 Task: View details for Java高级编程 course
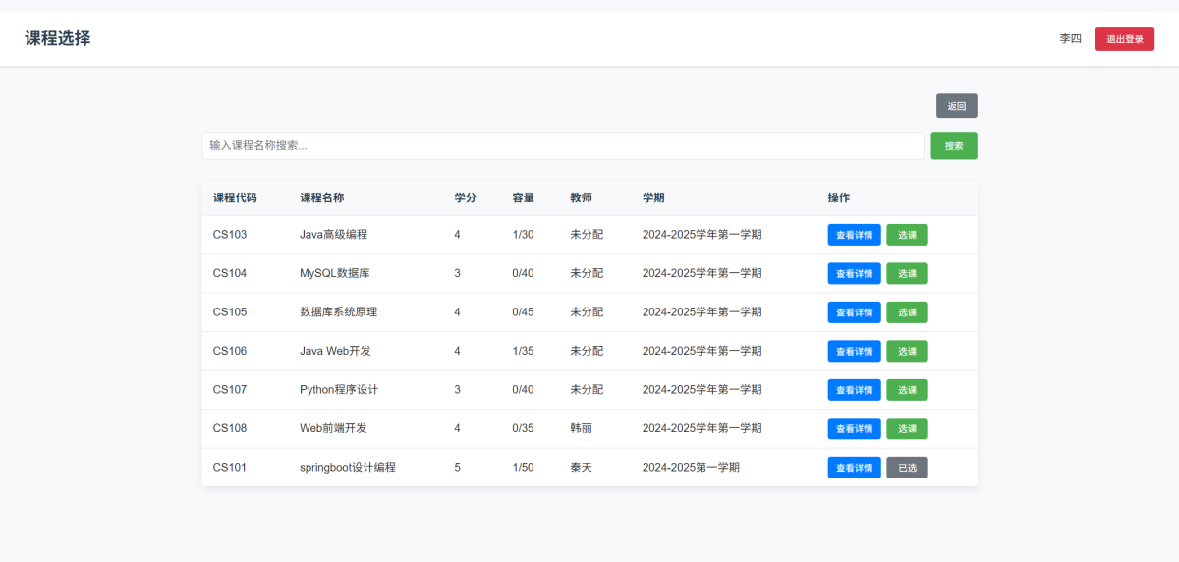click(x=854, y=235)
